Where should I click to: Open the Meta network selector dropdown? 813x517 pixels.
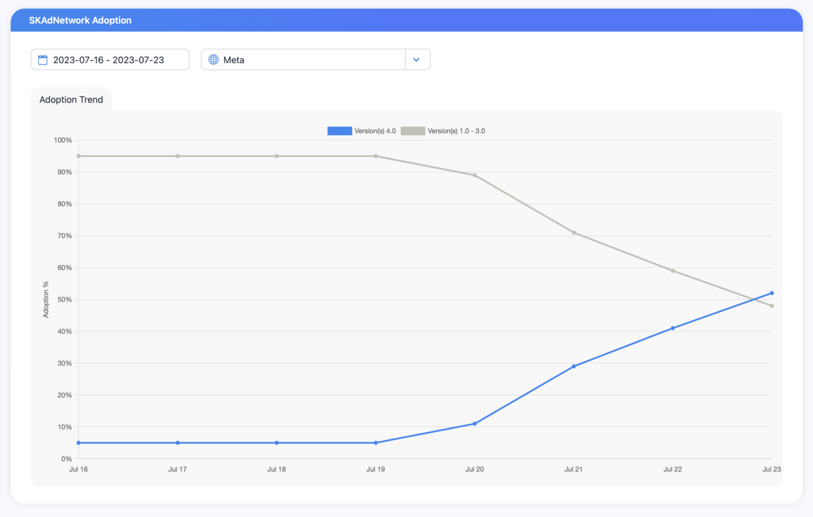tap(417, 59)
